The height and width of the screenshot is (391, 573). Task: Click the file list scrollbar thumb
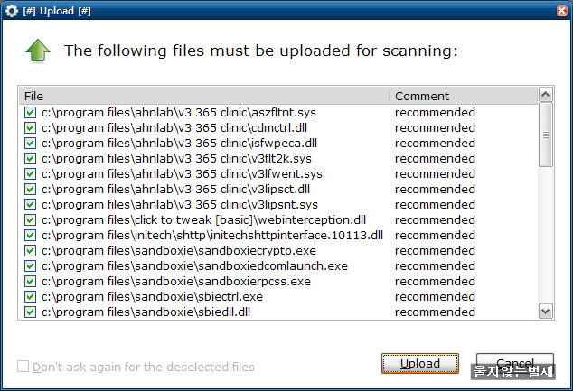click(546, 135)
